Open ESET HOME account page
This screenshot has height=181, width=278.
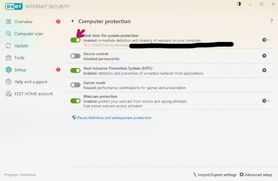coord(33,94)
